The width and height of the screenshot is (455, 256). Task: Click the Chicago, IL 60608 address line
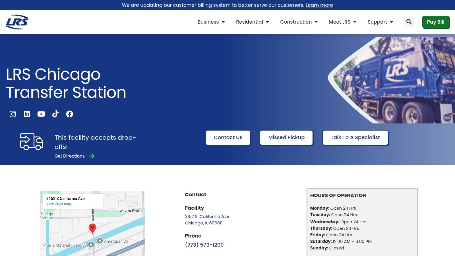pyautogui.click(x=204, y=223)
